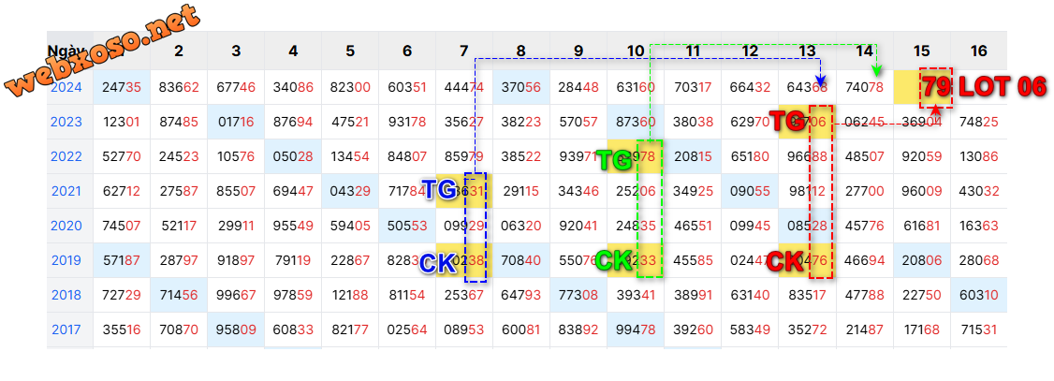Click the red-boxed number 79
Screen dimensions: 1054x381
point(935,88)
